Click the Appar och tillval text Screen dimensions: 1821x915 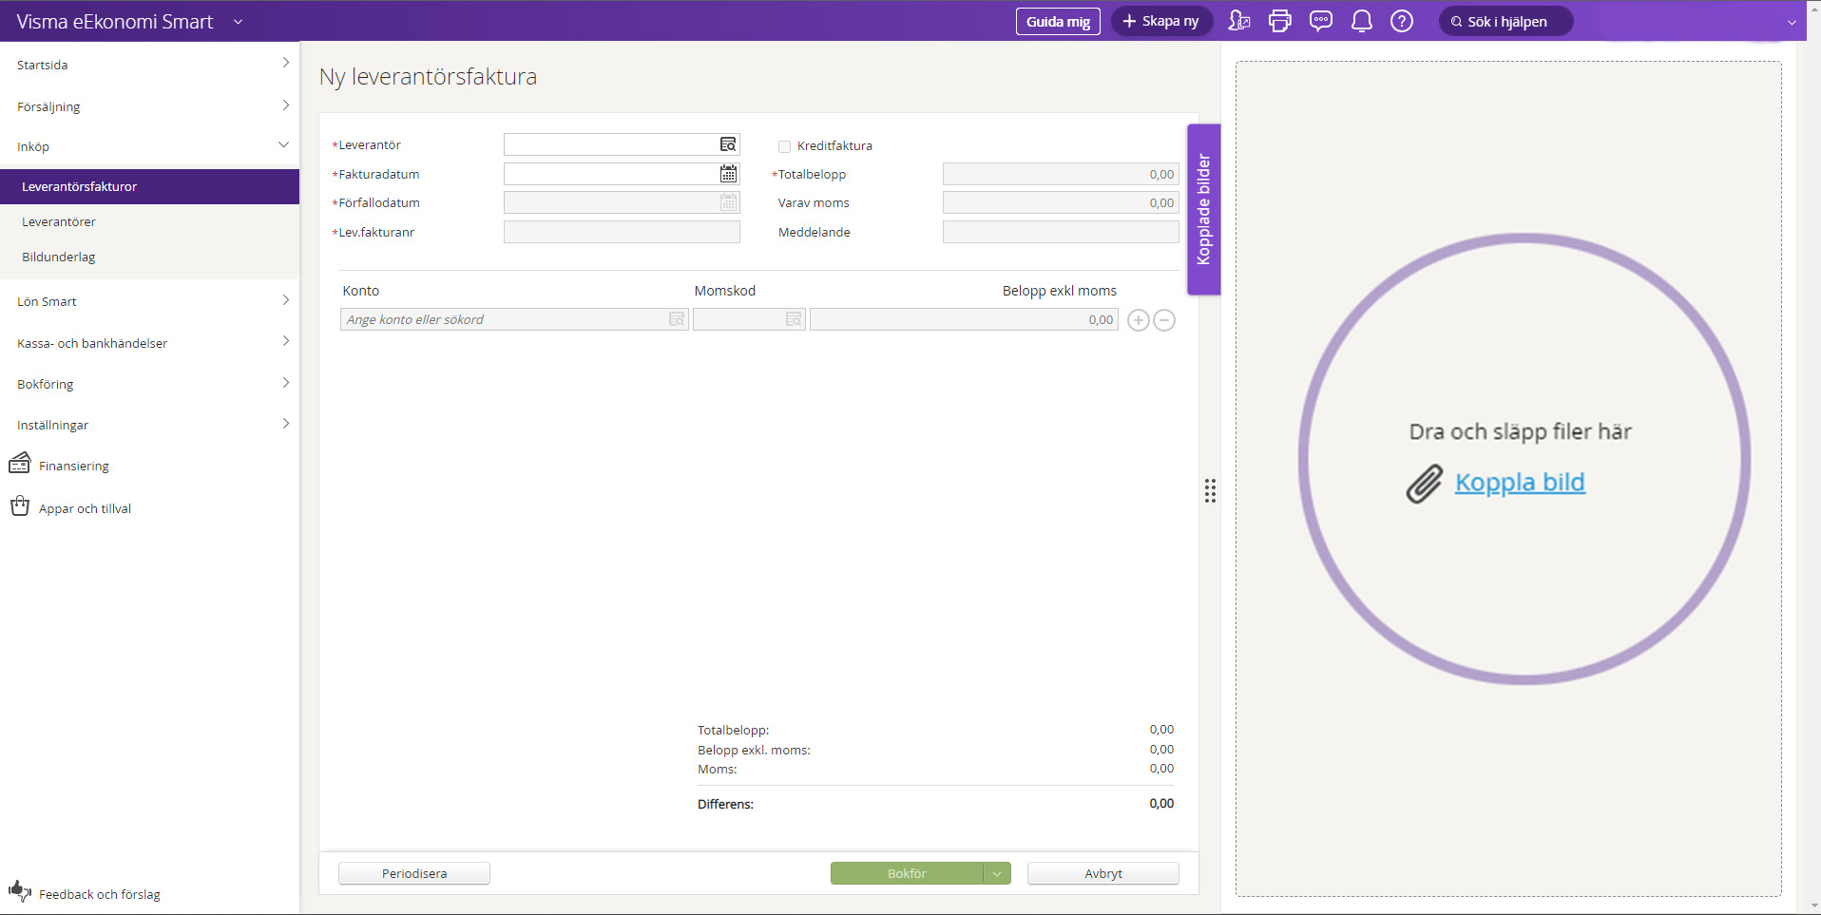click(85, 508)
